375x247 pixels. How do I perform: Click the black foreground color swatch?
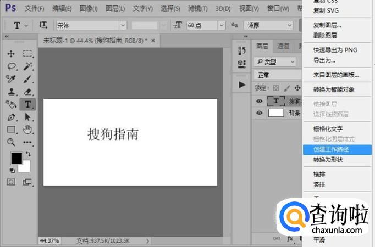pyautogui.click(x=16, y=158)
